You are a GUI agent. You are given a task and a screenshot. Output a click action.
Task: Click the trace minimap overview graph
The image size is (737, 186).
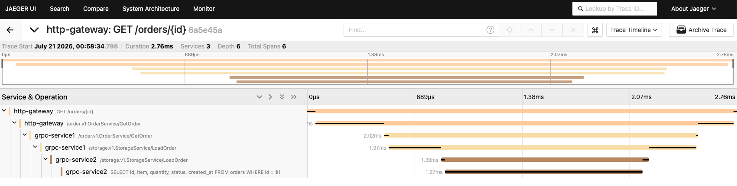367,72
